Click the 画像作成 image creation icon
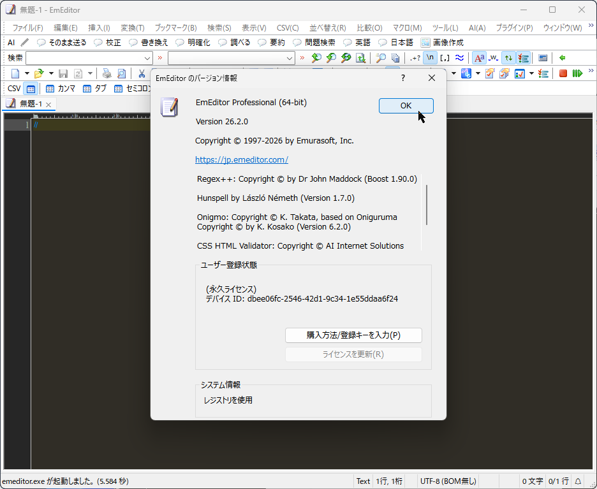This screenshot has width=597, height=489. tap(425, 42)
